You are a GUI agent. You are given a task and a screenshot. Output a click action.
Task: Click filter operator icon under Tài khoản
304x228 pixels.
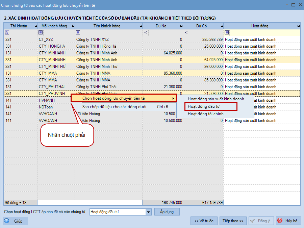coord(7,33)
